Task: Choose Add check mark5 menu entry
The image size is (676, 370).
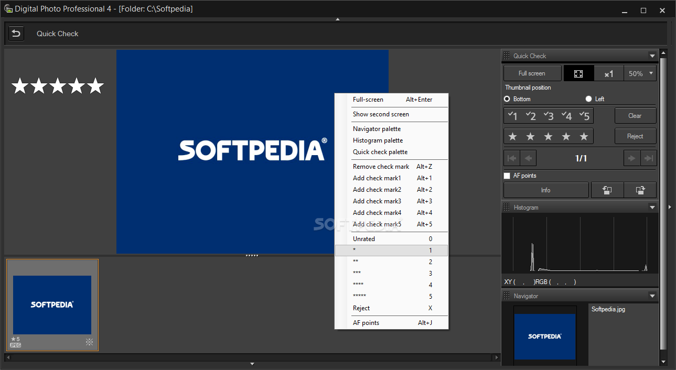Action: click(x=392, y=224)
